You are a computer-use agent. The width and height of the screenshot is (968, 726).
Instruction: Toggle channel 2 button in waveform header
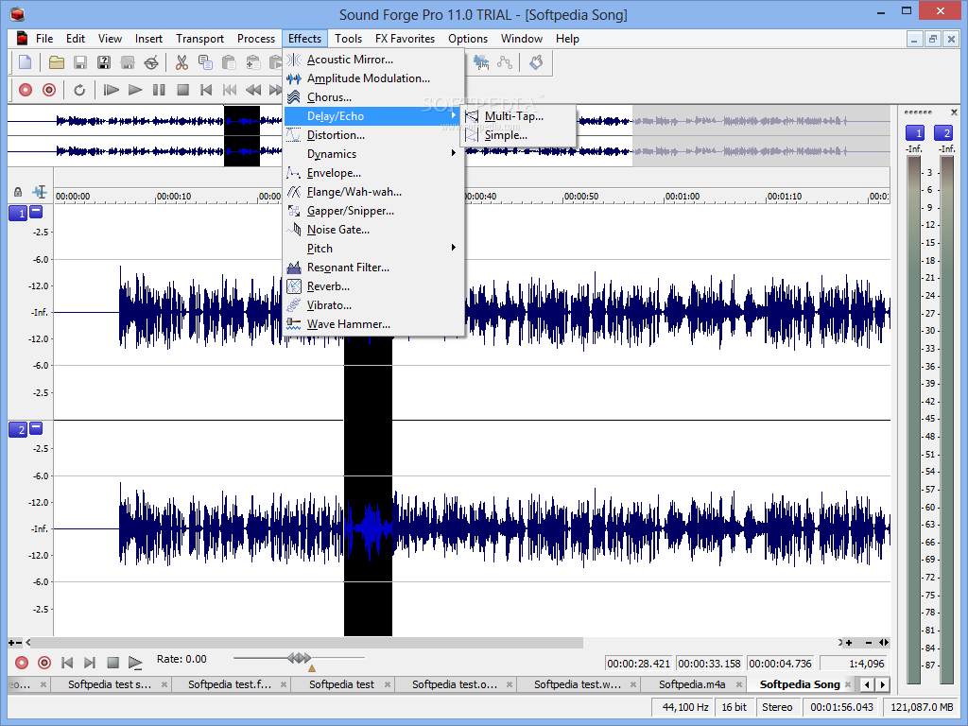click(18, 430)
